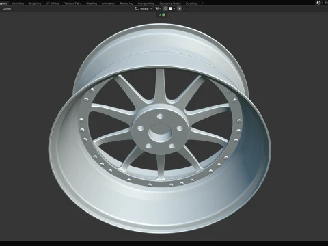Open the UV Editing workspace tab
This screenshot has height=246, width=328.
point(53,3)
